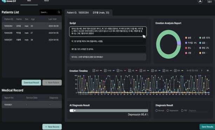Select patient row 10000297
This screenshot has height=130, width=215.
[x=32, y=40]
